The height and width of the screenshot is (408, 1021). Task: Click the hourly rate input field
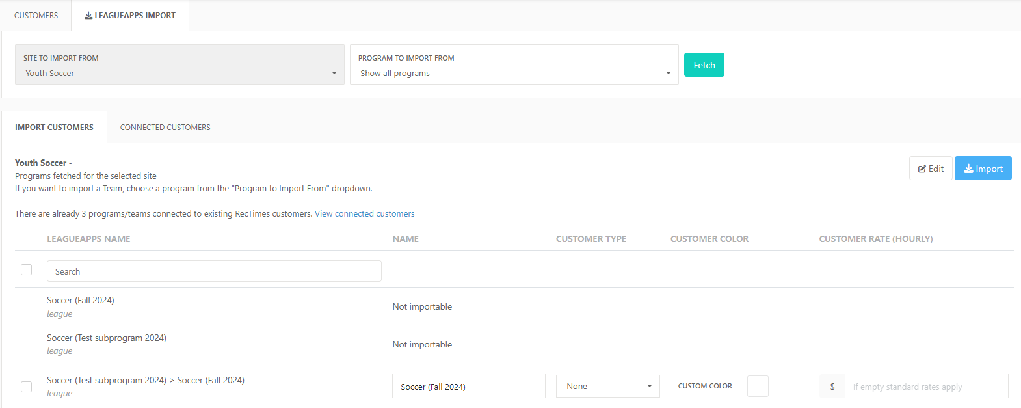tap(926, 386)
